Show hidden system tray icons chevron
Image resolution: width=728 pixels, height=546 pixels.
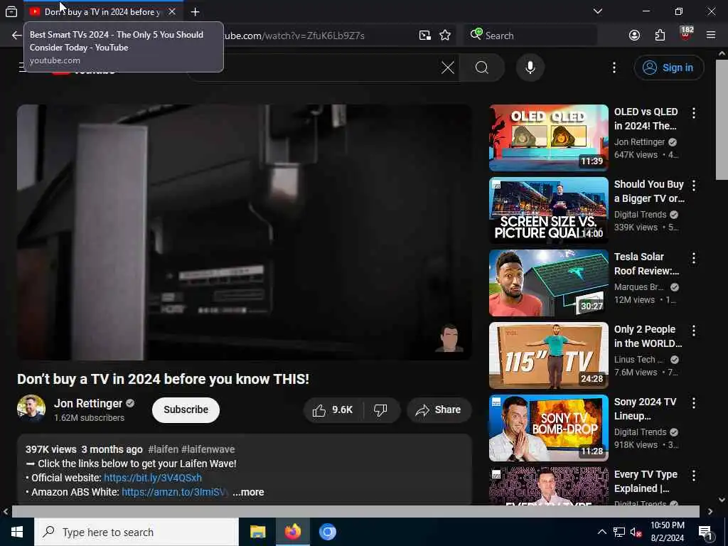601,532
